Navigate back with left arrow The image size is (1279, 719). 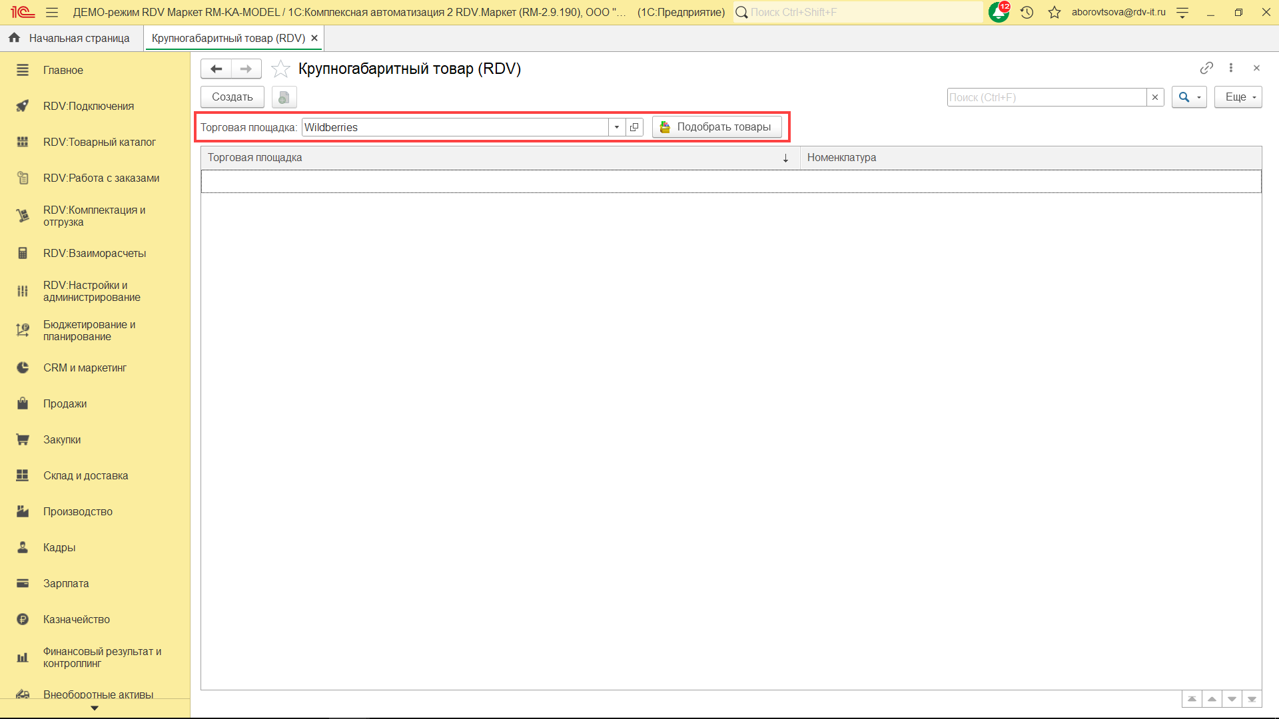point(216,69)
